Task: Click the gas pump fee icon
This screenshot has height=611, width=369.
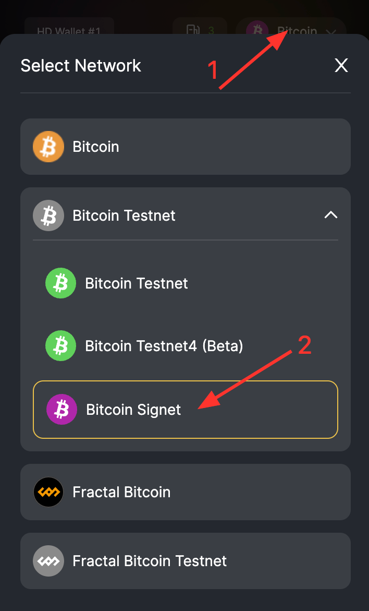Action: click(x=193, y=30)
